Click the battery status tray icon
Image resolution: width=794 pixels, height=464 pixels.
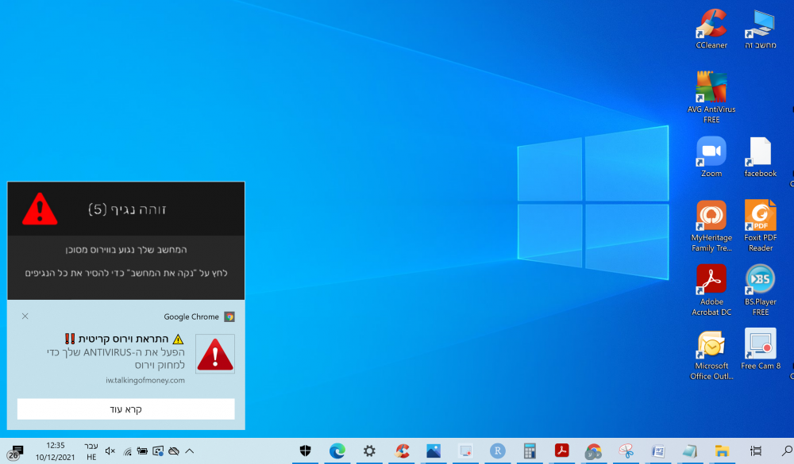pyautogui.click(x=142, y=451)
